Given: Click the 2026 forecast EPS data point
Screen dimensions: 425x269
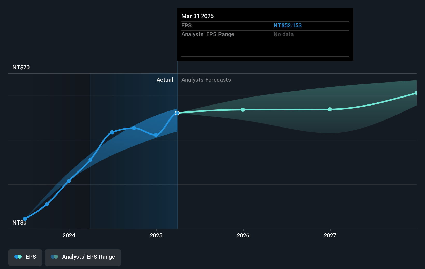Looking at the screenshot, I should [243, 110].
